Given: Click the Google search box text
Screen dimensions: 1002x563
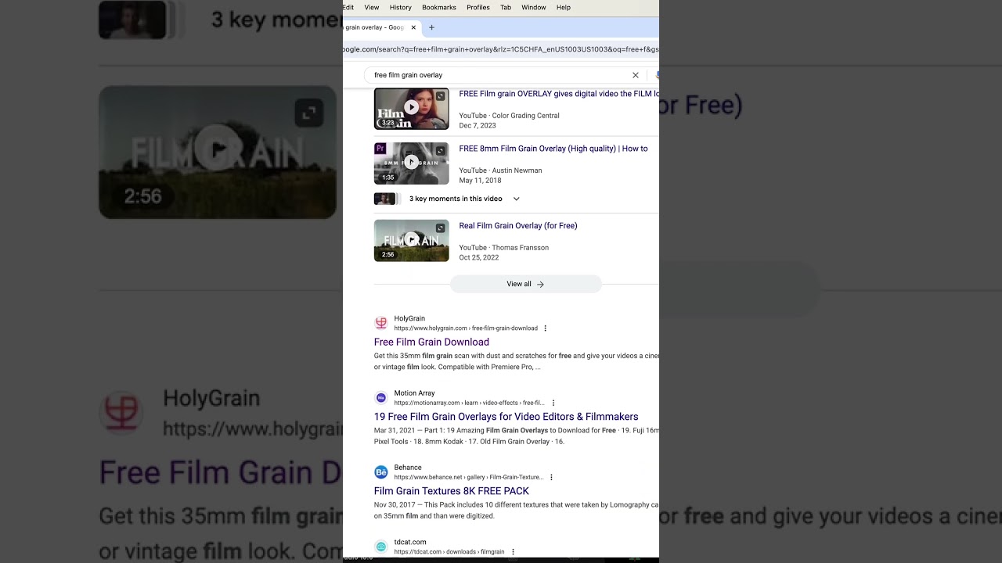Looking at the screenshot, I should pyautogui.click(x=408, y=75).
